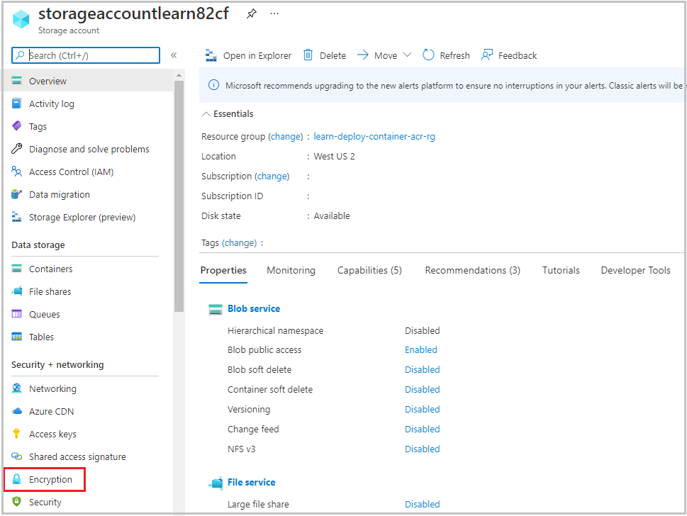Image resolution: width=687 pixels, height=516 pixels.
Task: Click the Access keys key icon
Action: pos(16,434)
